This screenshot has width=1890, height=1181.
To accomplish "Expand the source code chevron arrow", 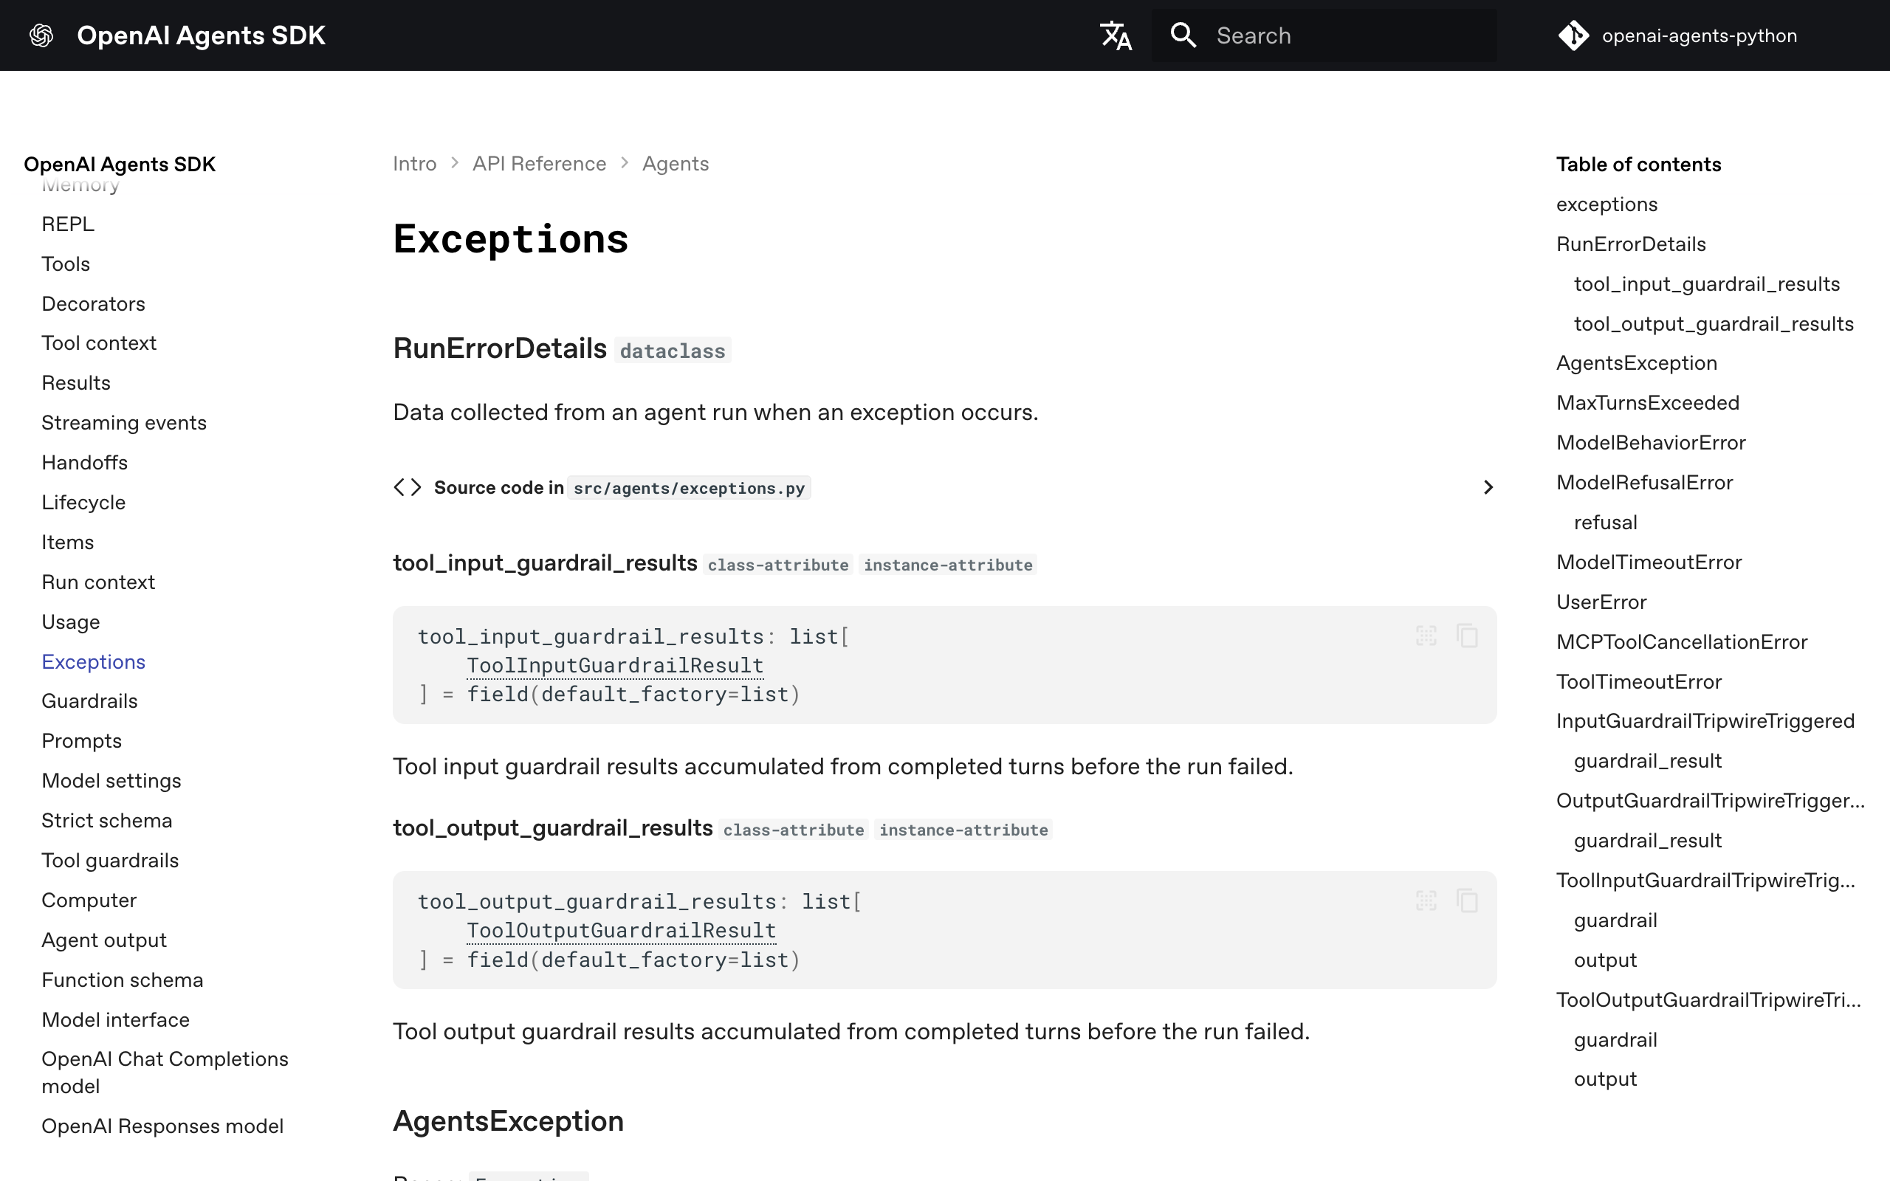I will click(1488, 487).
